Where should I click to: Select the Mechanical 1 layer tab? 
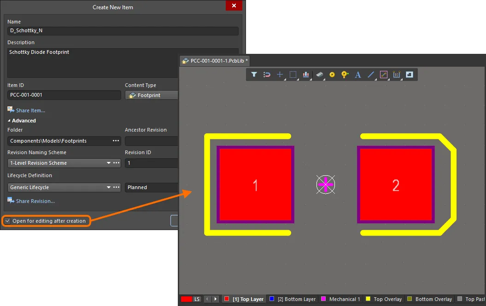coord(340,299)
